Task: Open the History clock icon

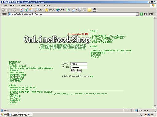Action: [x=68, y=10]
